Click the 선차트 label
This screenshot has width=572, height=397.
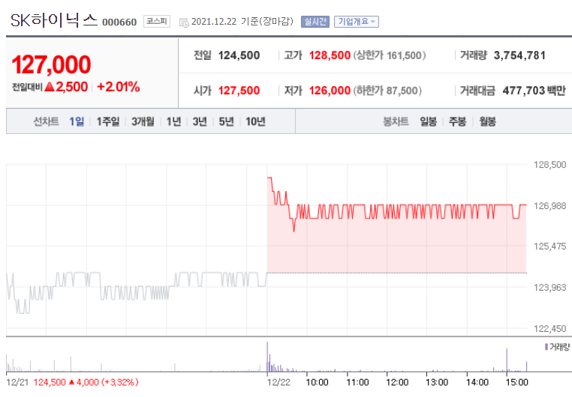[47, 121]
